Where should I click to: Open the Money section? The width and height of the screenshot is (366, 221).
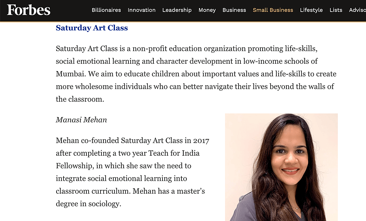coord(207,10)
